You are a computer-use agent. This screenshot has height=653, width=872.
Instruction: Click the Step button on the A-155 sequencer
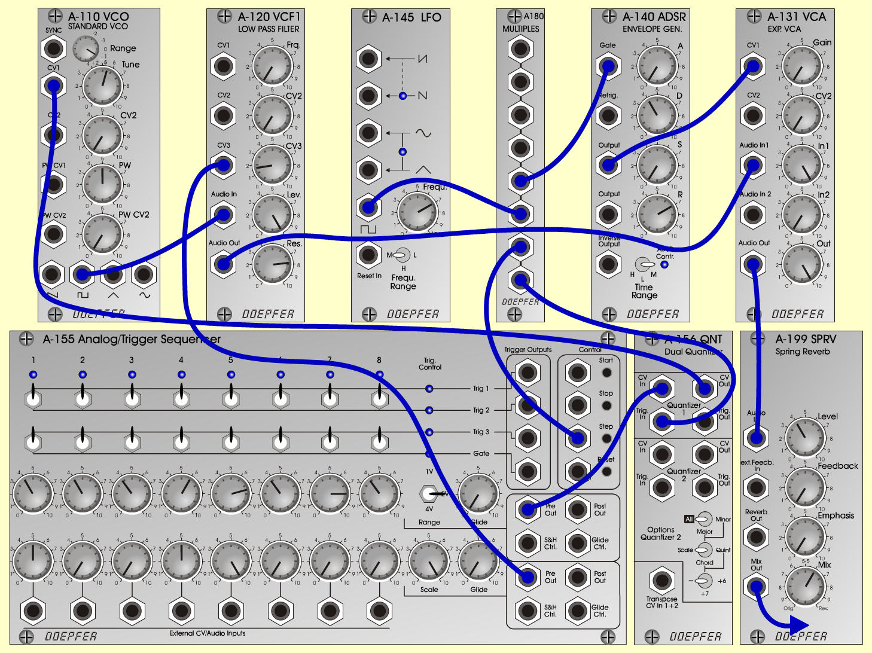click(x=606, y=438)
